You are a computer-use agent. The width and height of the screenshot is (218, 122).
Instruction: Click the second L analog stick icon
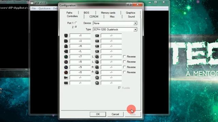97,62
